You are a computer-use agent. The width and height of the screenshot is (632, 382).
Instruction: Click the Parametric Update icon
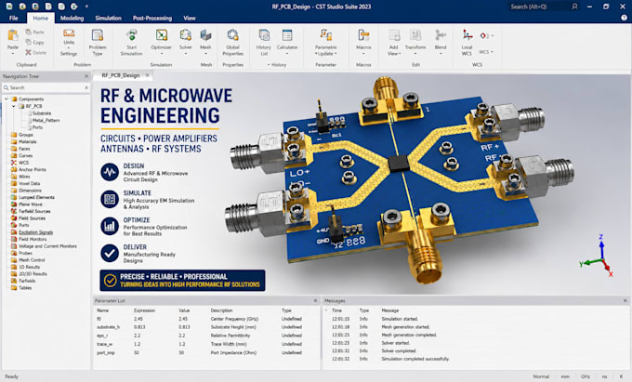point(325,35)
